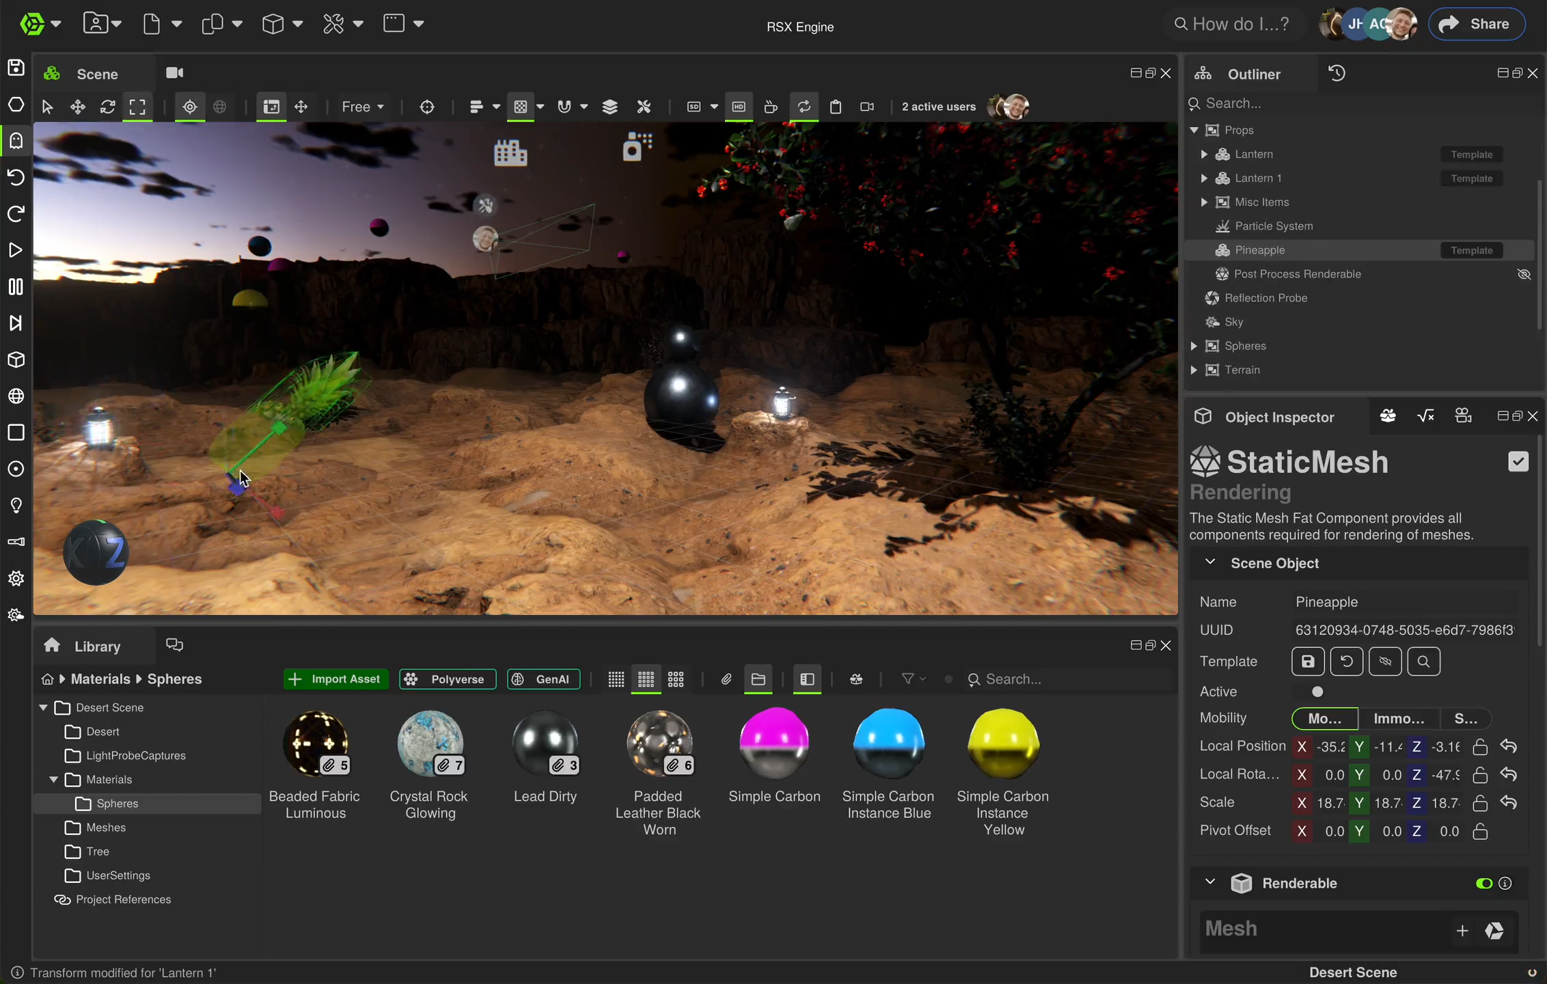
Task: Click the layers stack icon in Scene toolbar
Action: click(610, 107)
